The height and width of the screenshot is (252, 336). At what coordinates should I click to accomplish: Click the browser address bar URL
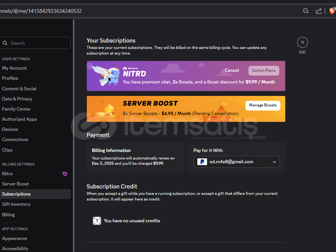point(41,11)
